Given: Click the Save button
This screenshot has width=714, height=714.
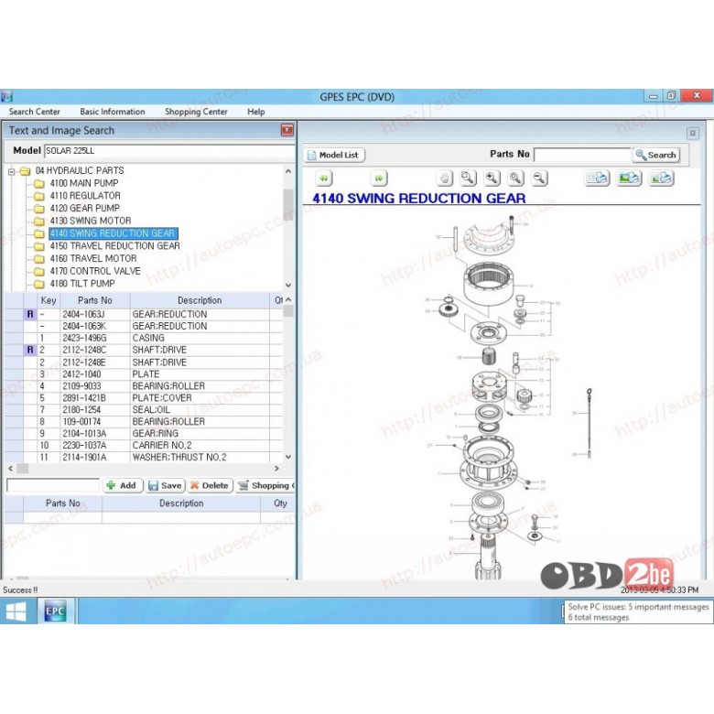Looking at the screenshot, I should tap(166, 485).
